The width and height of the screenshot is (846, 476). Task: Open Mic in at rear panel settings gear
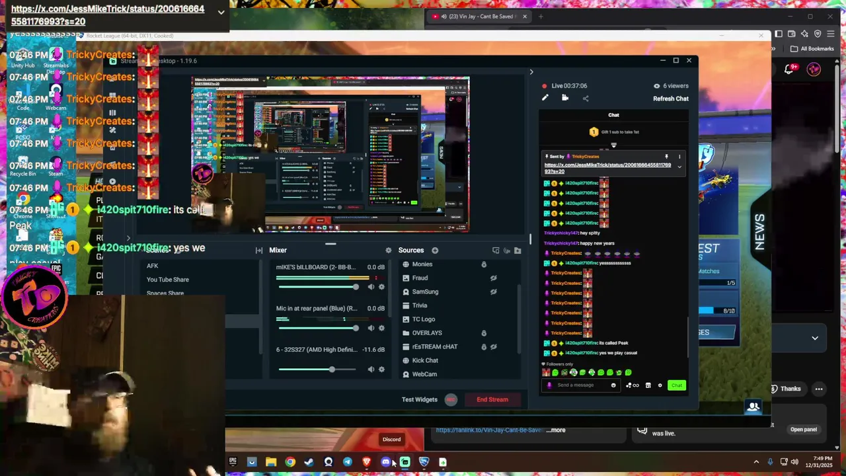(x=381, y=328)
